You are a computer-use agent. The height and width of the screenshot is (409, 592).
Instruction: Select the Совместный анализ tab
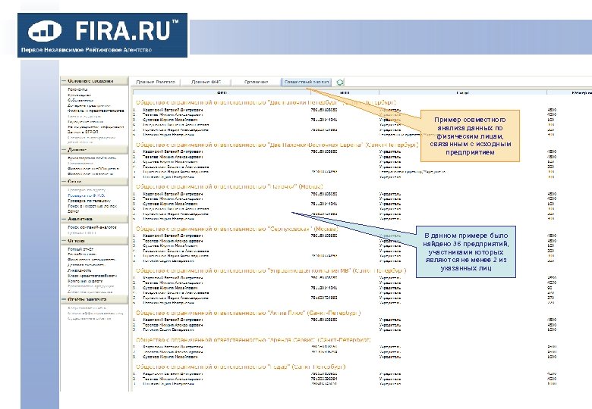(306, 82)
